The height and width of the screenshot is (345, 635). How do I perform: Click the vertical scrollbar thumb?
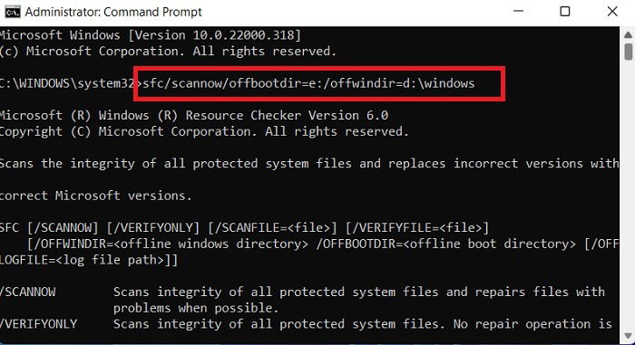coord(628,52)
